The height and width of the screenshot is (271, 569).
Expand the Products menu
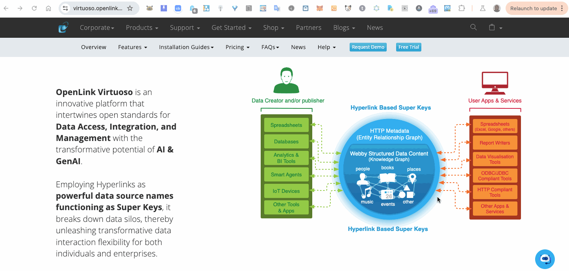(142, 27)
